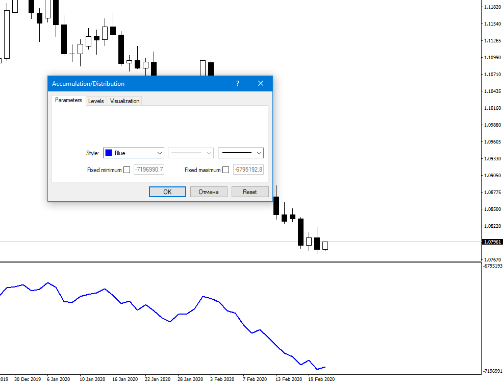This screenshot has height=383, width=504.
Task: Select the Parameters tab
Action: [x=68, y=100]
